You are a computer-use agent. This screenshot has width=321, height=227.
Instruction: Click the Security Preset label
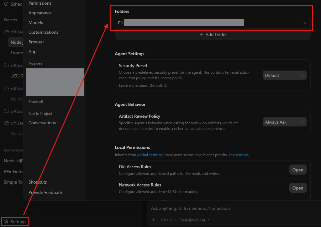[x=133, y=66]
